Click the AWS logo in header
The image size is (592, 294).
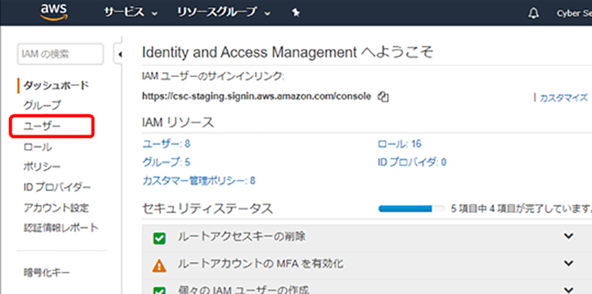click(x=54, y=12)
